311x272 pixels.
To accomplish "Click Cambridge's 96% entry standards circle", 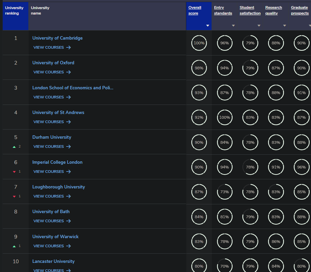I will [x=224, y=43].
